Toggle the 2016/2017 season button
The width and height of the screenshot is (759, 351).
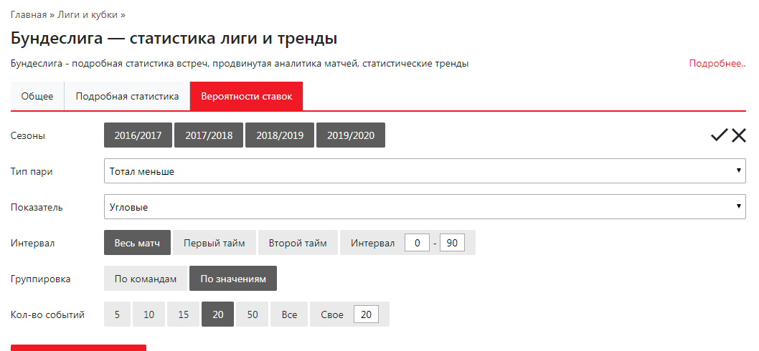click(x=138, y=135)
